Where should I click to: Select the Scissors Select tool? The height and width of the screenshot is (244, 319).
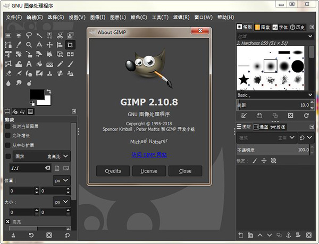[x=60, y=36]
